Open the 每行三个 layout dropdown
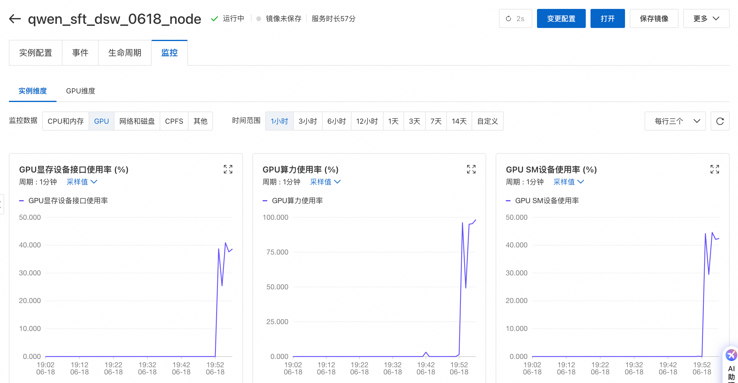738x383 pixels. click(x=675, y=121)
